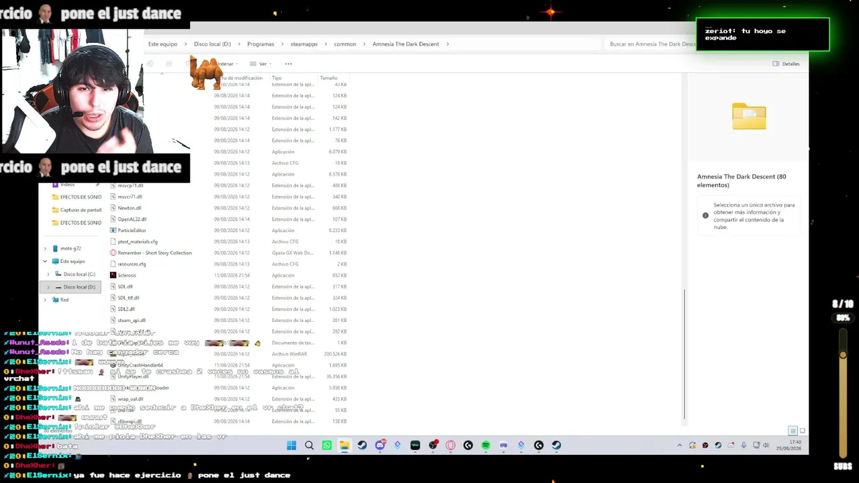Navigate to steamapps breadcrumb
The width and height of the screenshot is (859, 483).
click(x=304, y=44)
